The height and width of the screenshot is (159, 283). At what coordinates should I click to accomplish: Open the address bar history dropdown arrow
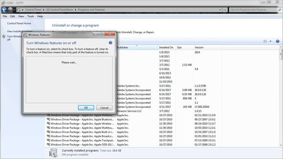220,10
